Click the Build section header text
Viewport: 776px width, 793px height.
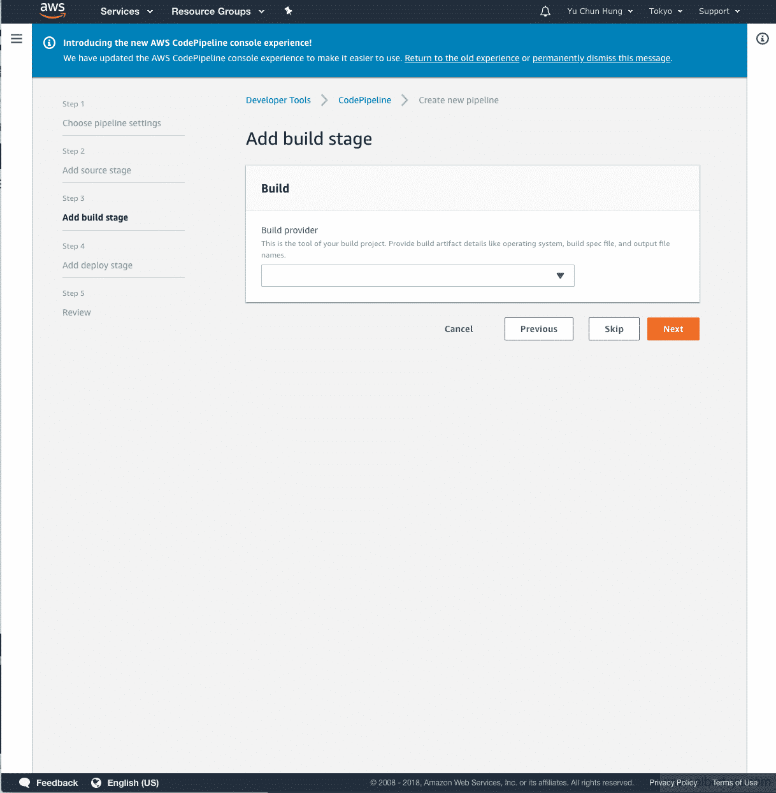click(275, 188)
